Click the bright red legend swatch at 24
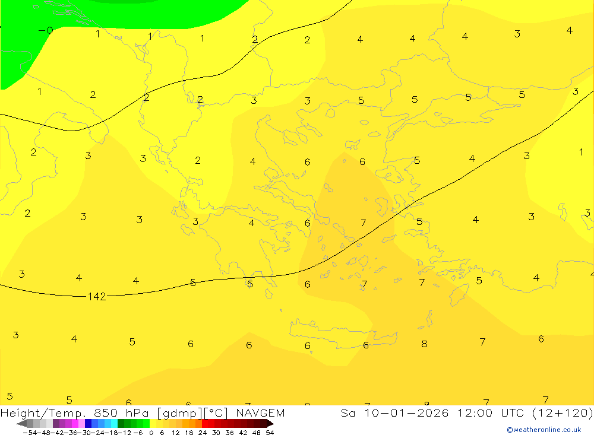 coord(205,424)
